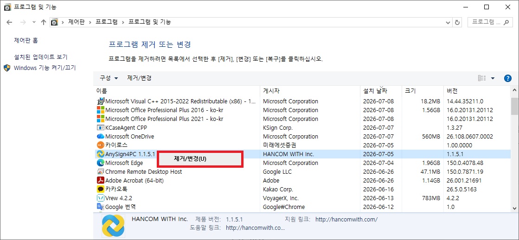This screenshot has width=519, height=240.
Task: Select Microsoft Visual C++ 2015-2022 Redistributable row
Action: click(x=302, y=101)
